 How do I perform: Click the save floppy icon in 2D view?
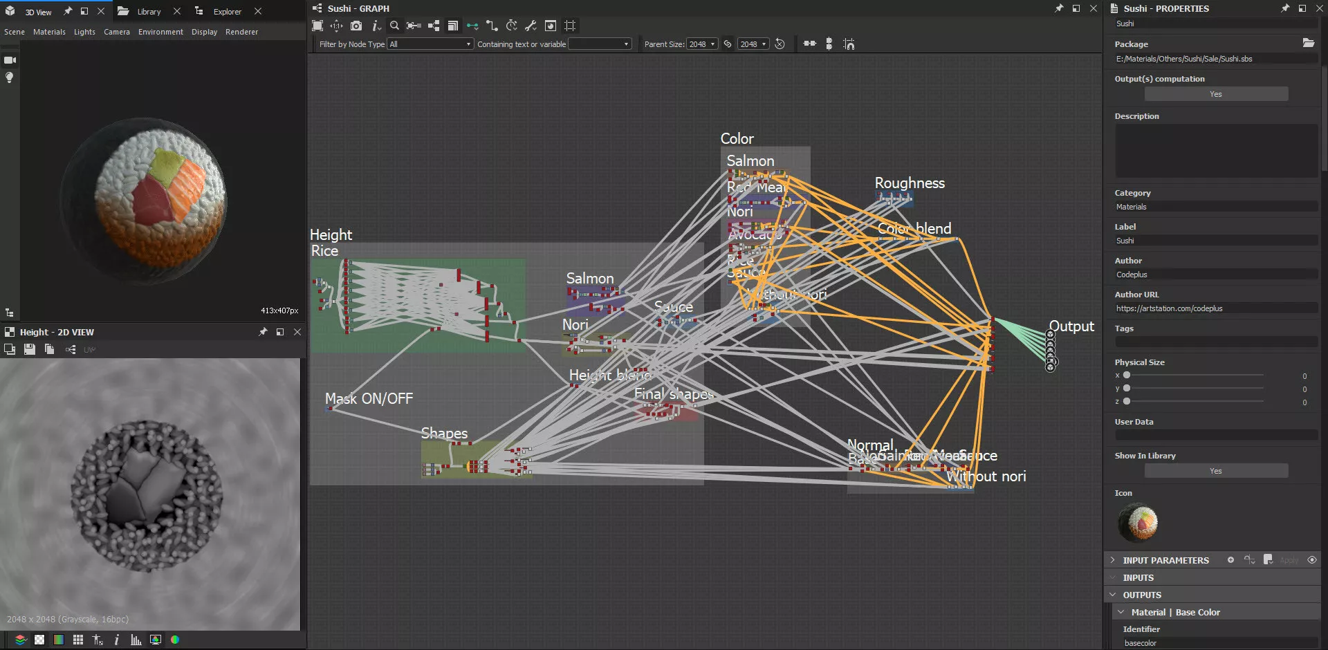coord(29,350)
